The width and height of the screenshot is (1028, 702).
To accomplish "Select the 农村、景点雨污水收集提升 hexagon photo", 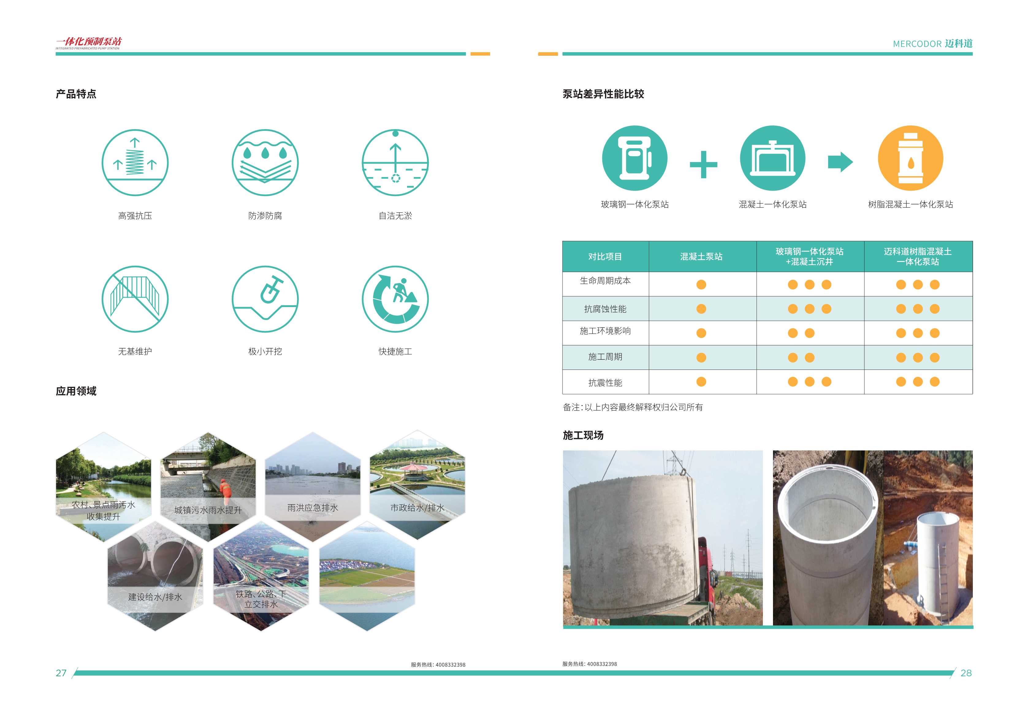I will coord(104,487).
